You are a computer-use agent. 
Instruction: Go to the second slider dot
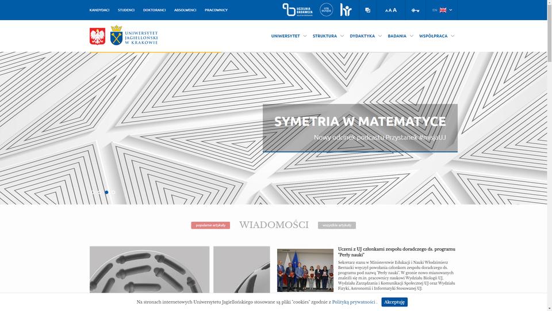(99, 192)
